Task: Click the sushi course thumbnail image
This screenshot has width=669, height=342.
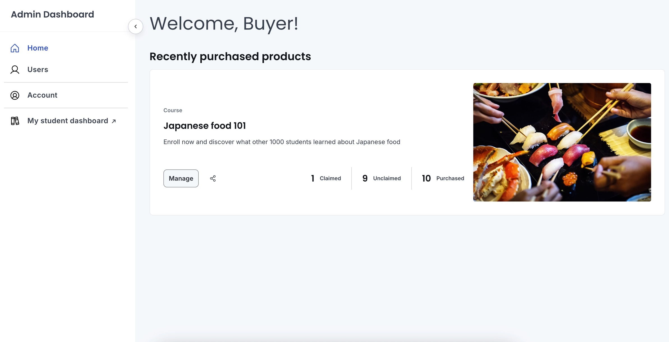Action: (562, 142)
